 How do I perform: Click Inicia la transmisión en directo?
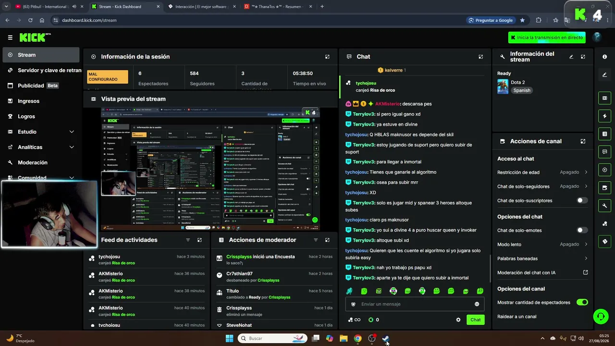(x=547, y=37)
